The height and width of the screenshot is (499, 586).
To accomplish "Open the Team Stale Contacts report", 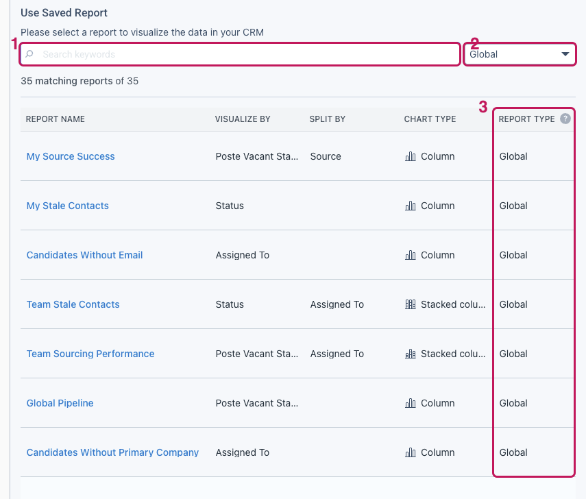I will 73,304.
